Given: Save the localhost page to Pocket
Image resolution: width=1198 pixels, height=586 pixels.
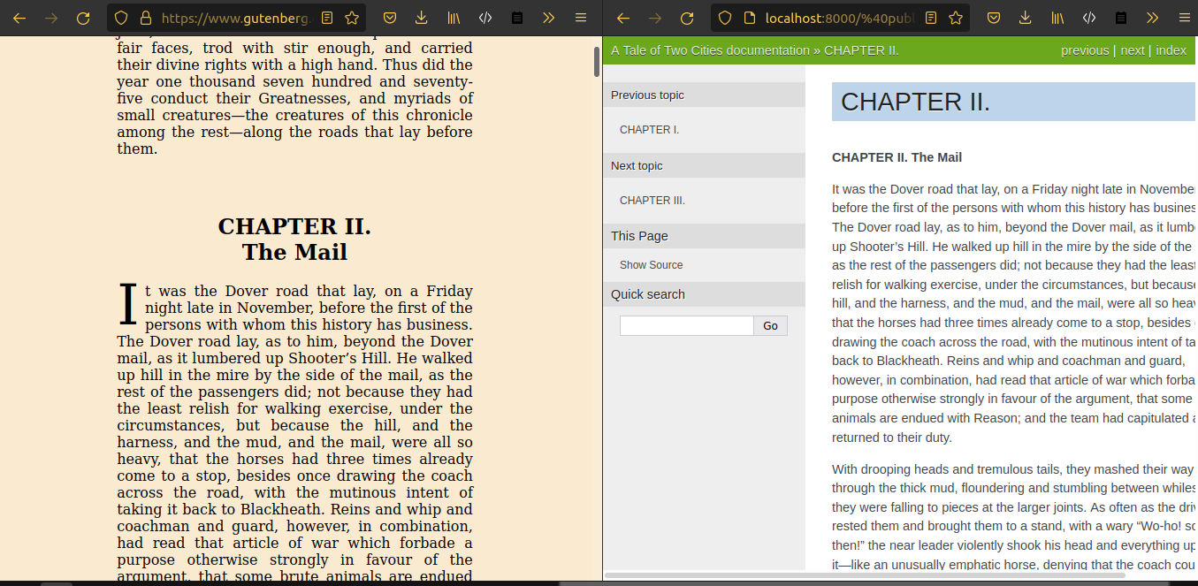Looking at the screenshot, I should pos(993,18).
